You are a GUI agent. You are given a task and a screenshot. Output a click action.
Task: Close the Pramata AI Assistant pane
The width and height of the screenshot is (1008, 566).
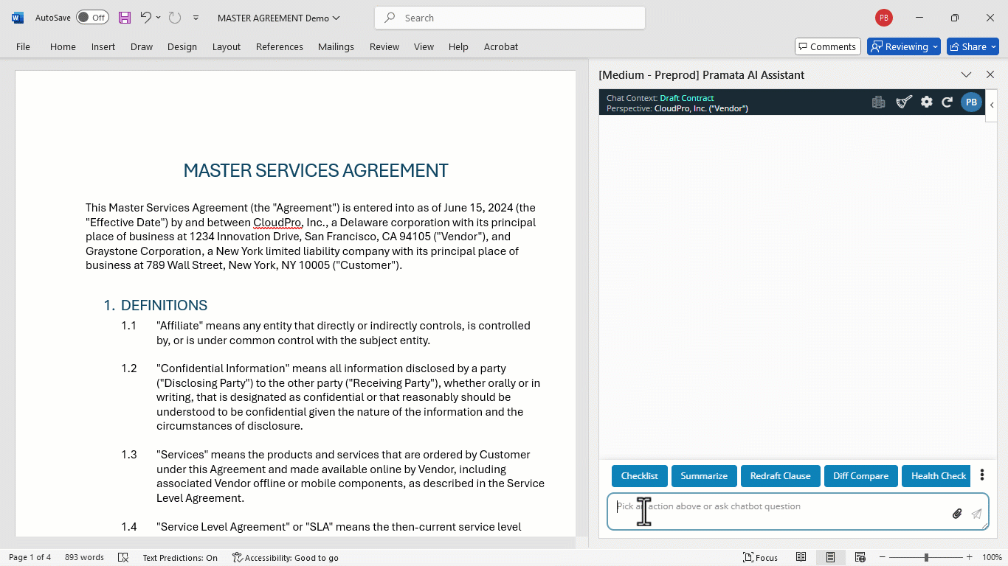[x=990, y=74]
